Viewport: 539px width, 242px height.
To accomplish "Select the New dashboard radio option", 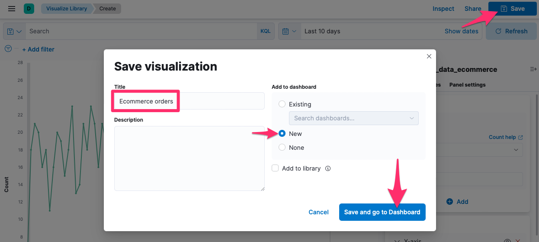I will pos(282,134).
